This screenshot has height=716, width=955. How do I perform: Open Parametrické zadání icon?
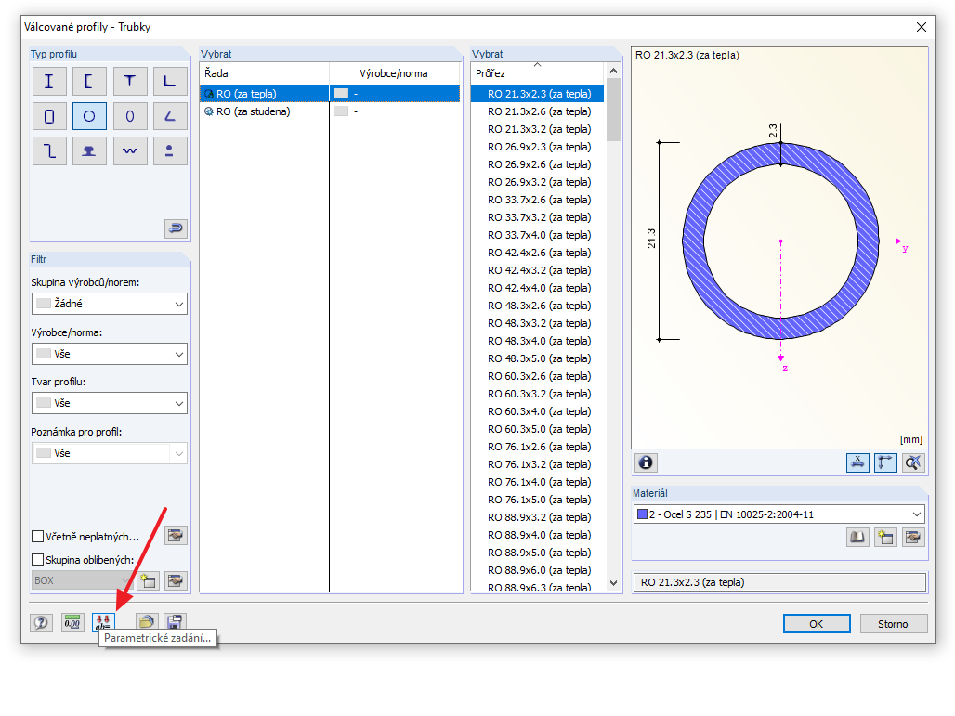click(103, 623)
